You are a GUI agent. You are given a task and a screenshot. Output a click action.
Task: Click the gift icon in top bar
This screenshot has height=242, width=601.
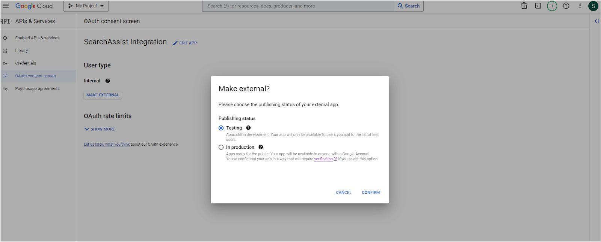pyautogui.click(x=524, y=6)
